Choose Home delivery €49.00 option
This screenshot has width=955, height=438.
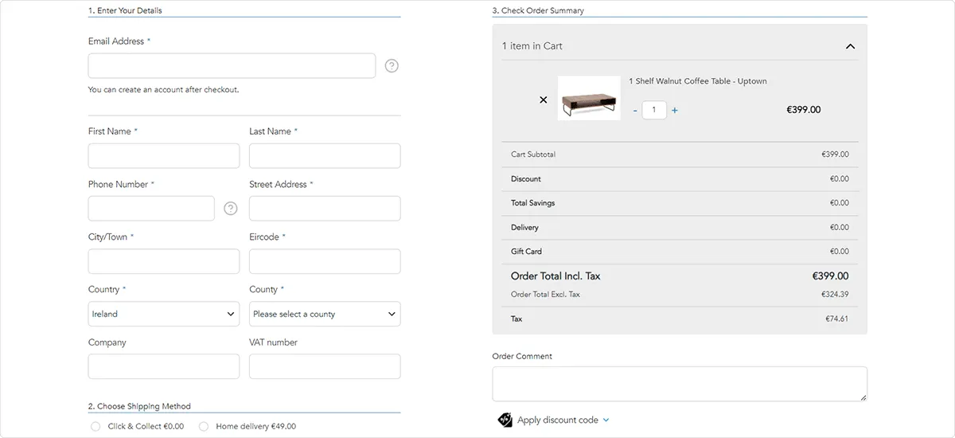point(204,427)
